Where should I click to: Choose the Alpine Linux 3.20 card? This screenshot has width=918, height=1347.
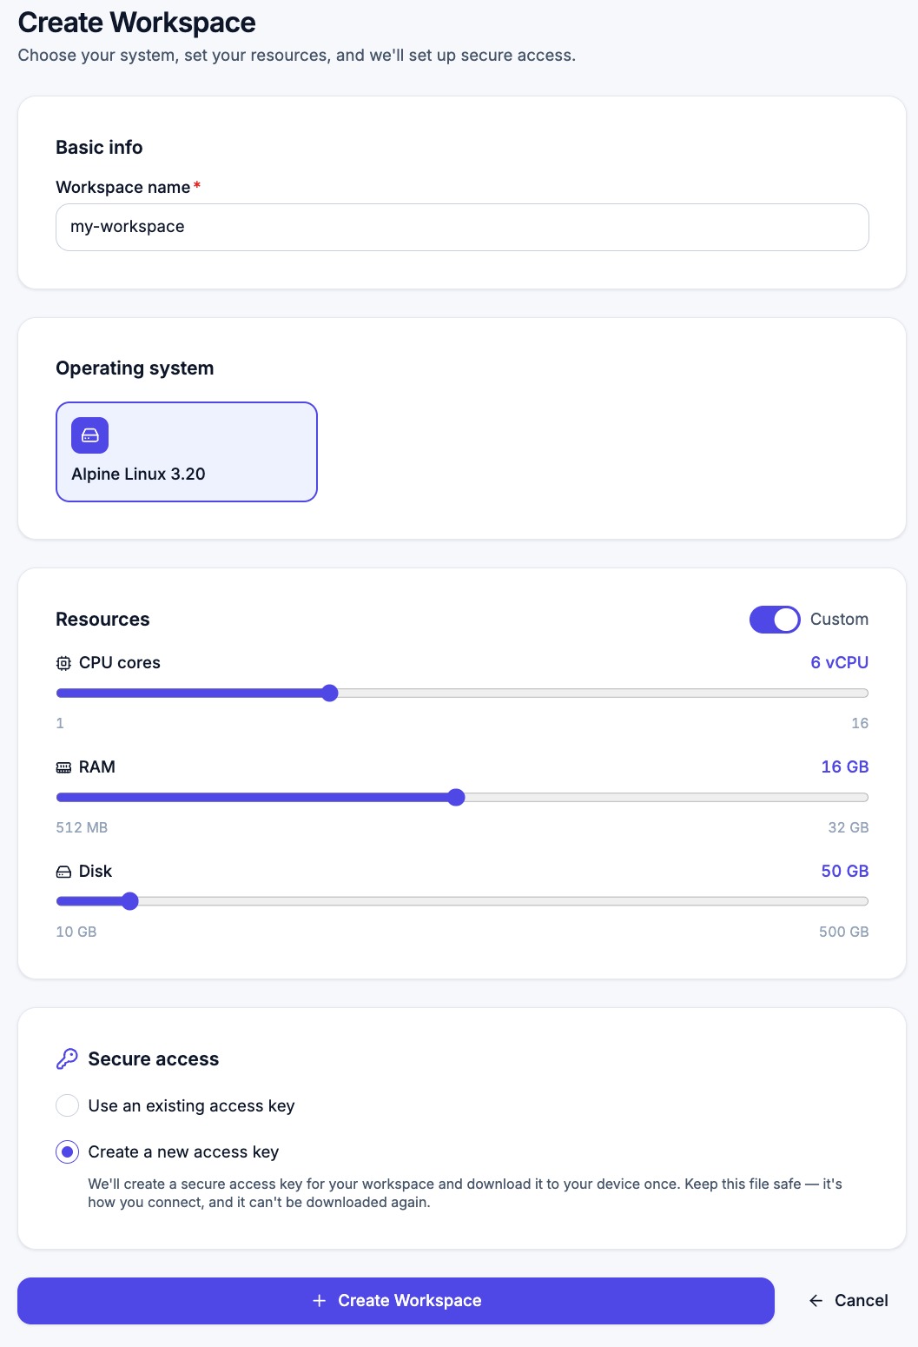point(187,452)
